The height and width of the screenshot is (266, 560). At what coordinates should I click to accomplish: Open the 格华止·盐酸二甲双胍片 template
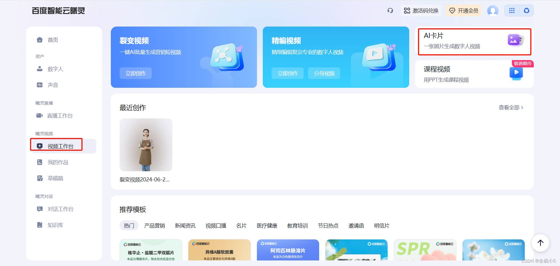pyautogui.click(x=151, y=250)
